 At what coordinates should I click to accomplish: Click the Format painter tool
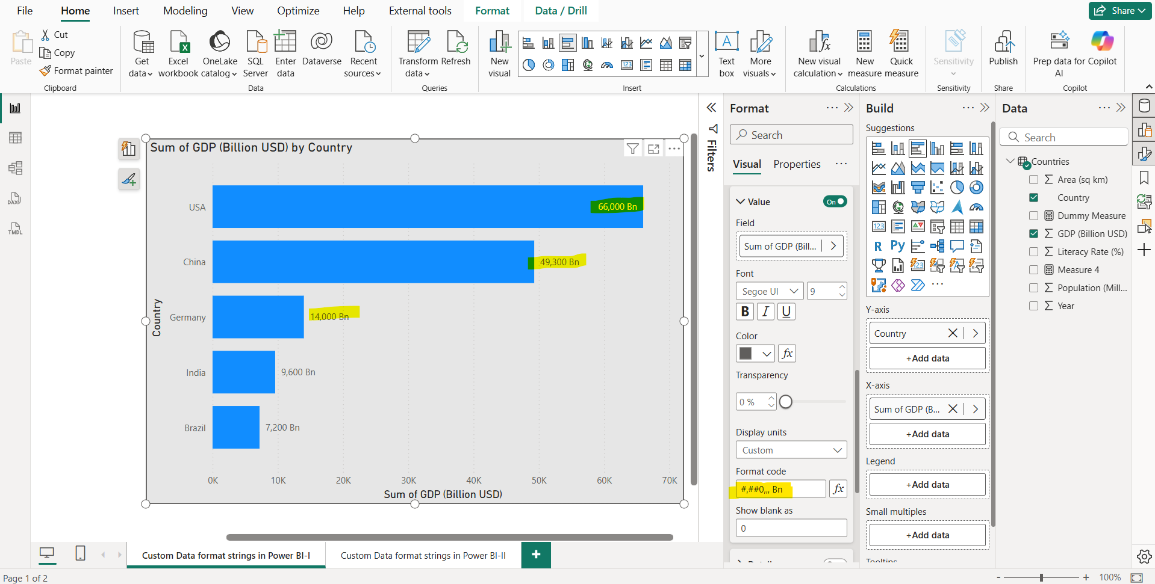tap(76, 70)
